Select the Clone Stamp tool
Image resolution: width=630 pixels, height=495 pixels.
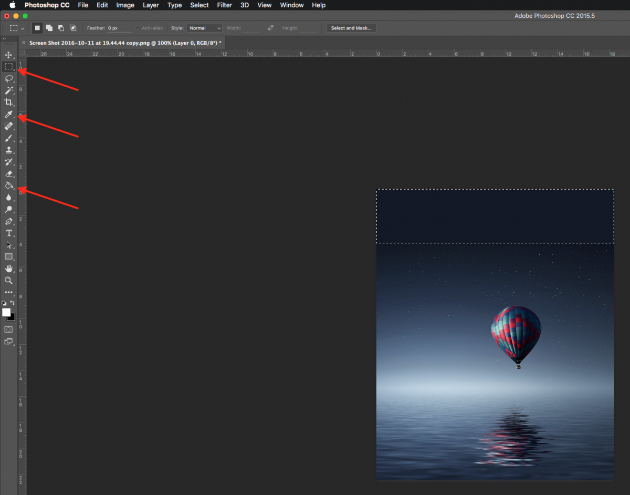8,150
